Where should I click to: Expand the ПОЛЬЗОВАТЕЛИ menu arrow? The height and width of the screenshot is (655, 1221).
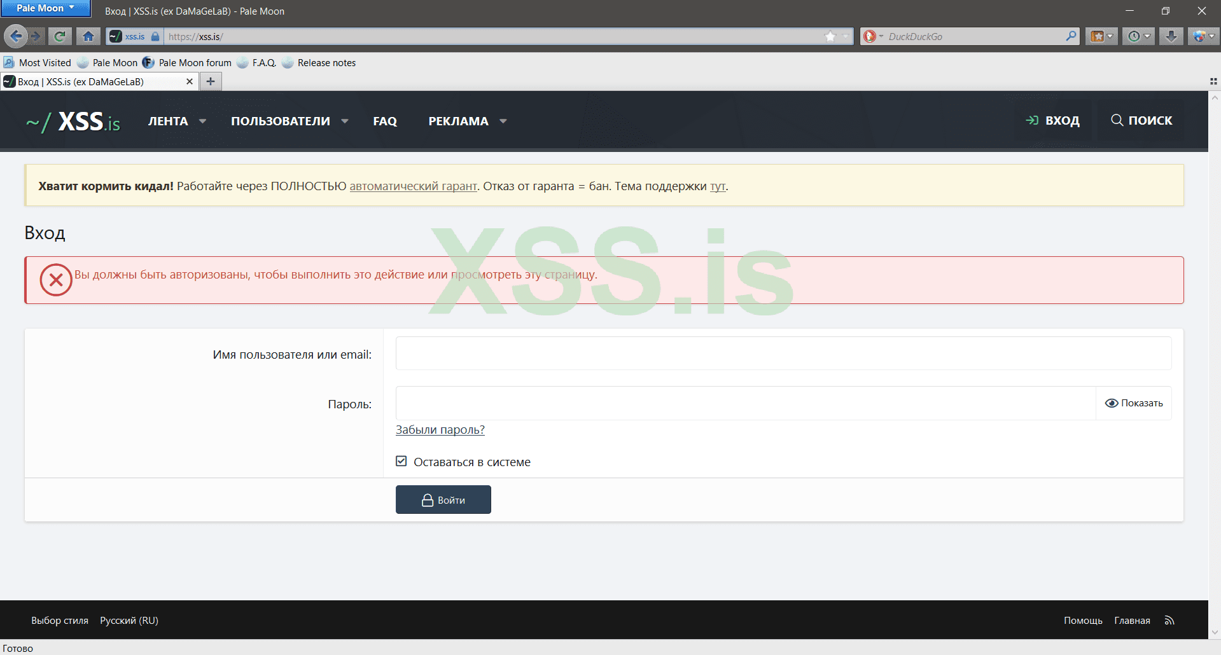(345, 121)
